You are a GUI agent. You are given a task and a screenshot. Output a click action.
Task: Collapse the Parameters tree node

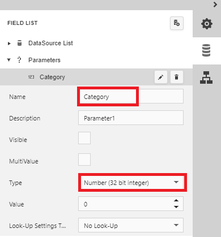tap(8, 60)
